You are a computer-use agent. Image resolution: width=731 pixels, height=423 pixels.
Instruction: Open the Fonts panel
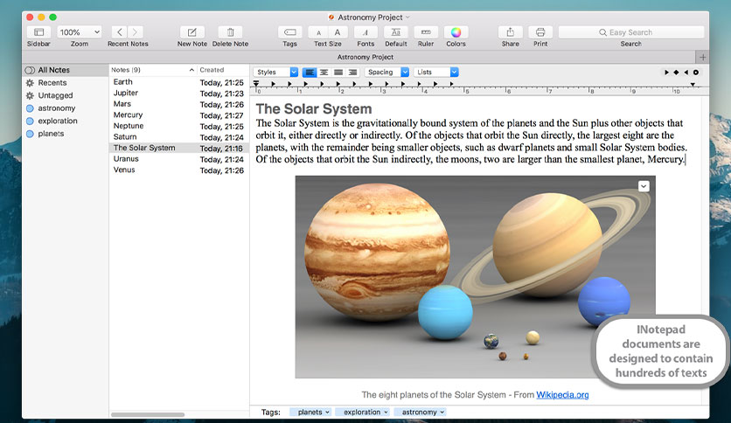coord(365,32)
